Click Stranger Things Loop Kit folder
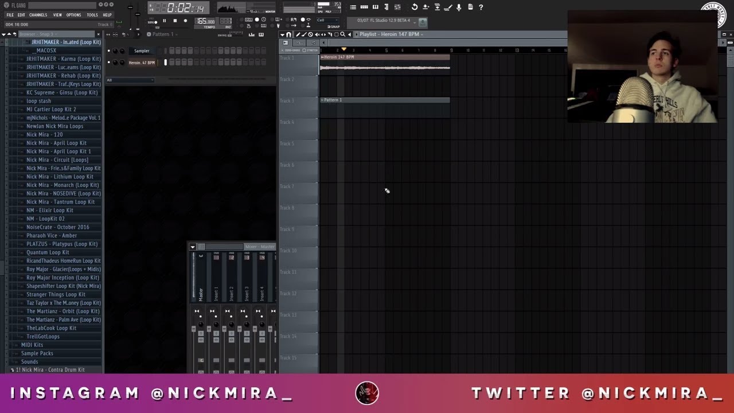The width and height of the screenshot is (734, 413). click(56, 294)
